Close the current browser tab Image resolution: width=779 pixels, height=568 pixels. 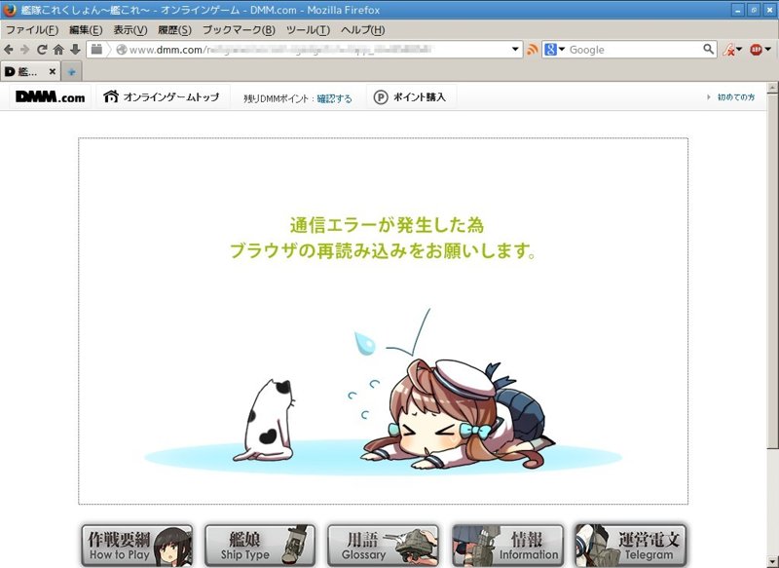point(53,71)
